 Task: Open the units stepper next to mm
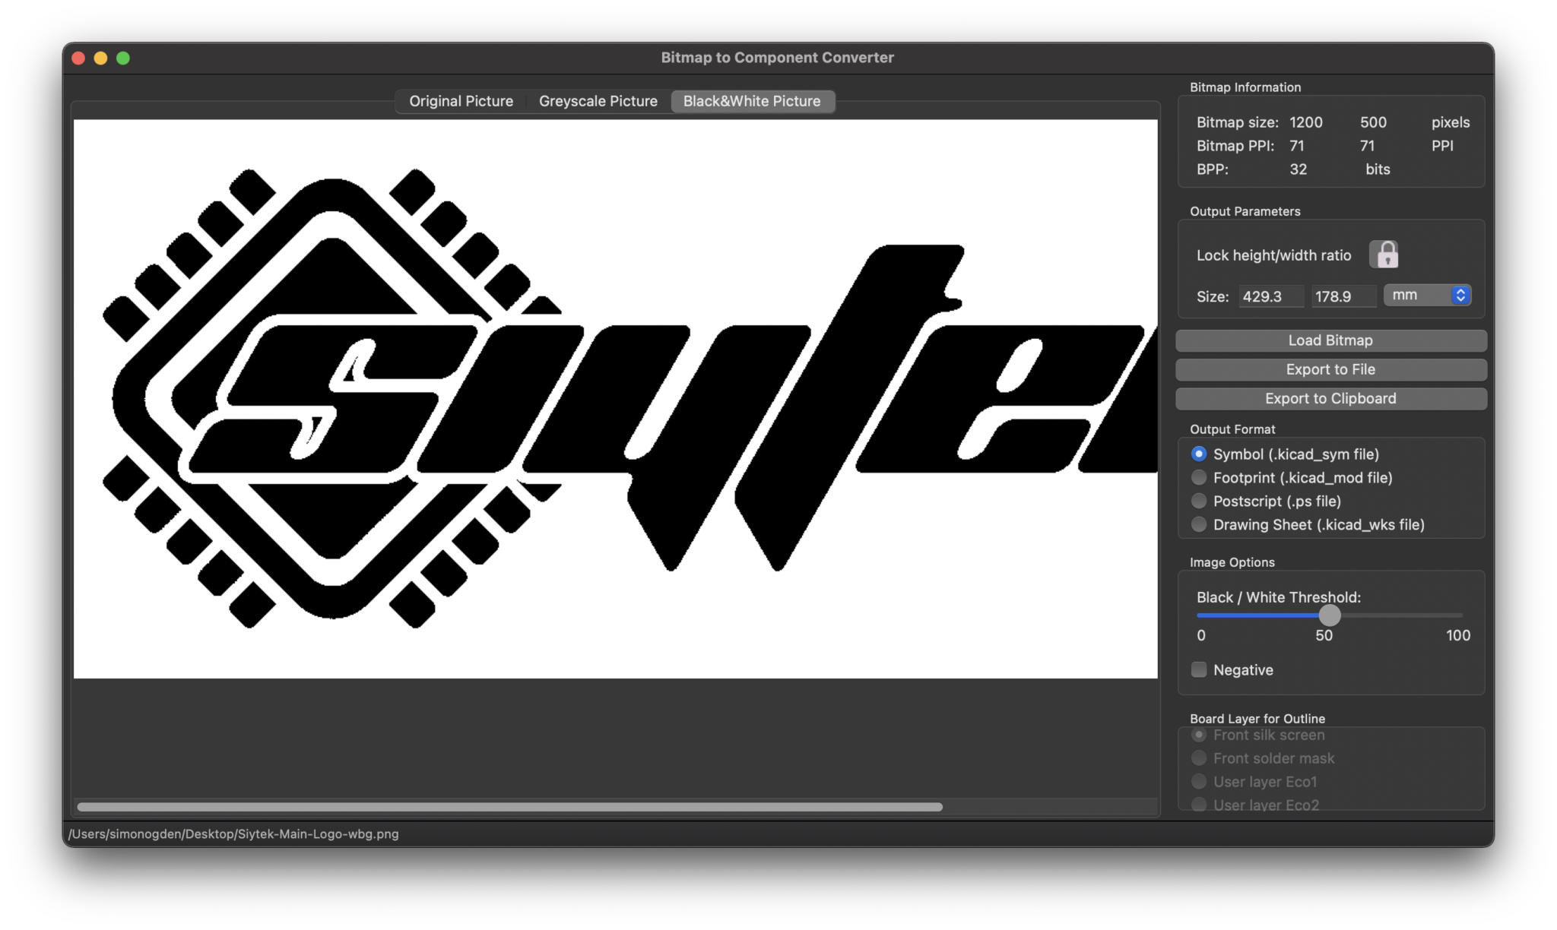coord(1459,295)
